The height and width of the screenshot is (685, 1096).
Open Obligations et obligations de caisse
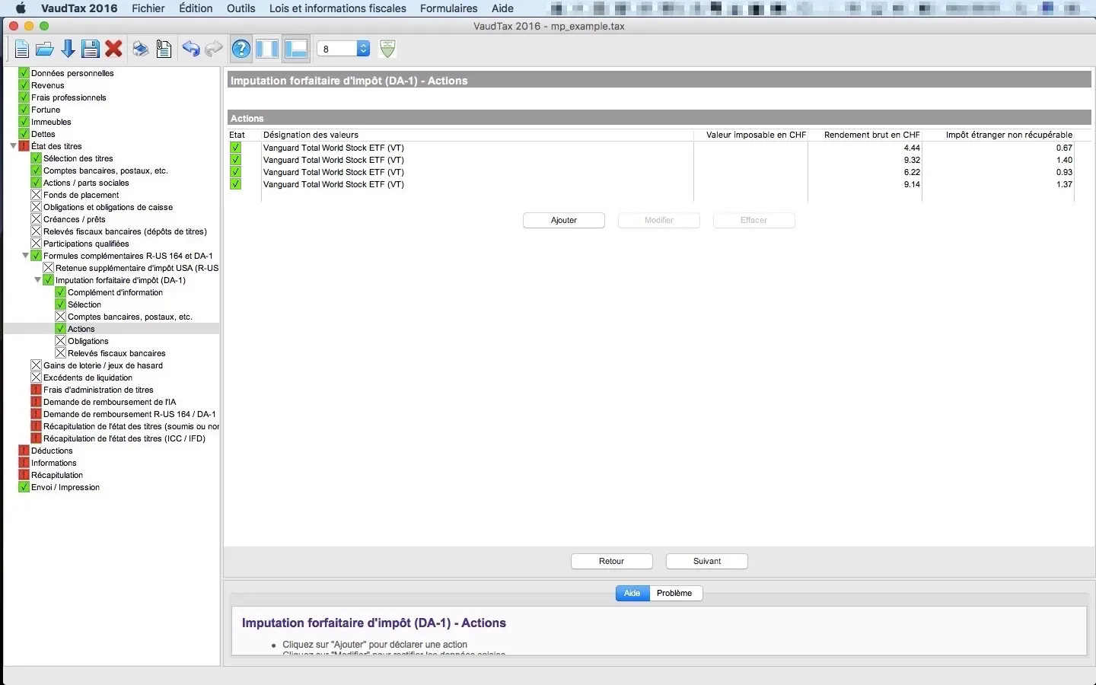point(108,207)
